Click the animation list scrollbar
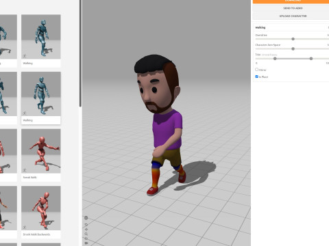Image resolution: width=329 pixels, height=246 pixels. [x=80, y=53]
